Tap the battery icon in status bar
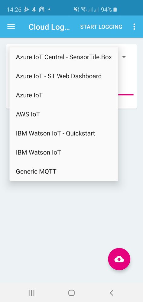This screenshot has height=302, width=143. 115,9
